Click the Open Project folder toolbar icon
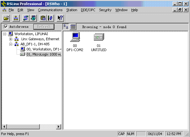This screenshot has height=137, width=190. coord(6,18)
